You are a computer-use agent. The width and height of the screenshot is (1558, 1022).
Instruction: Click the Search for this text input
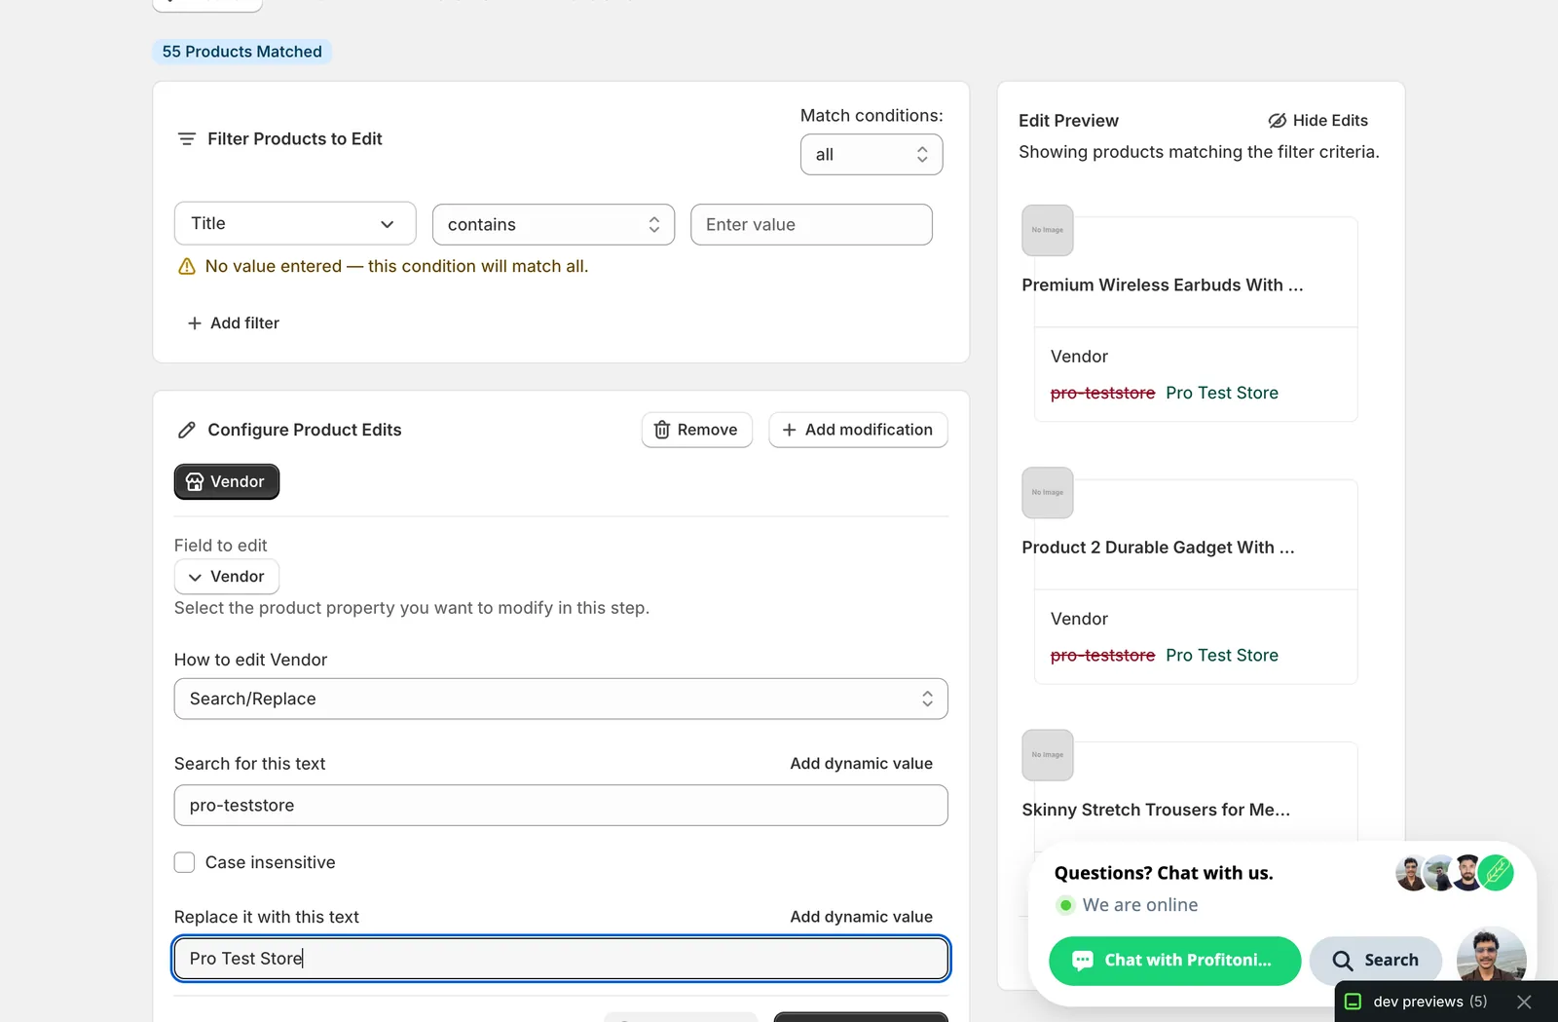pos(561,806)
